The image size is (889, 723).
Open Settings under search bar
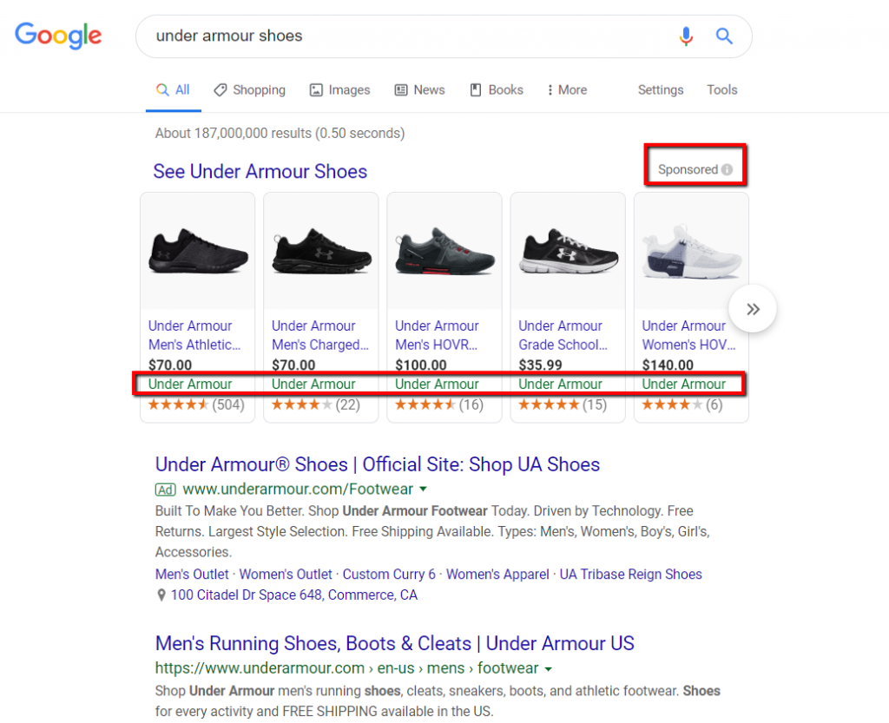click(x=660, y=90)
